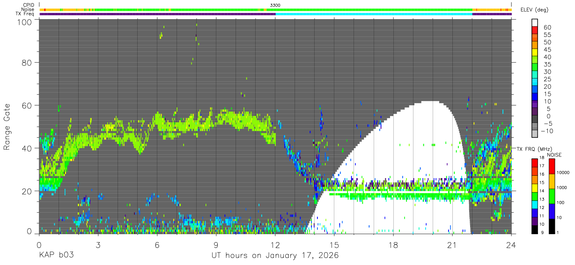Screen dimensions: 575x265
Task: Click the Range Gate axis title
Action: point(7,127)
